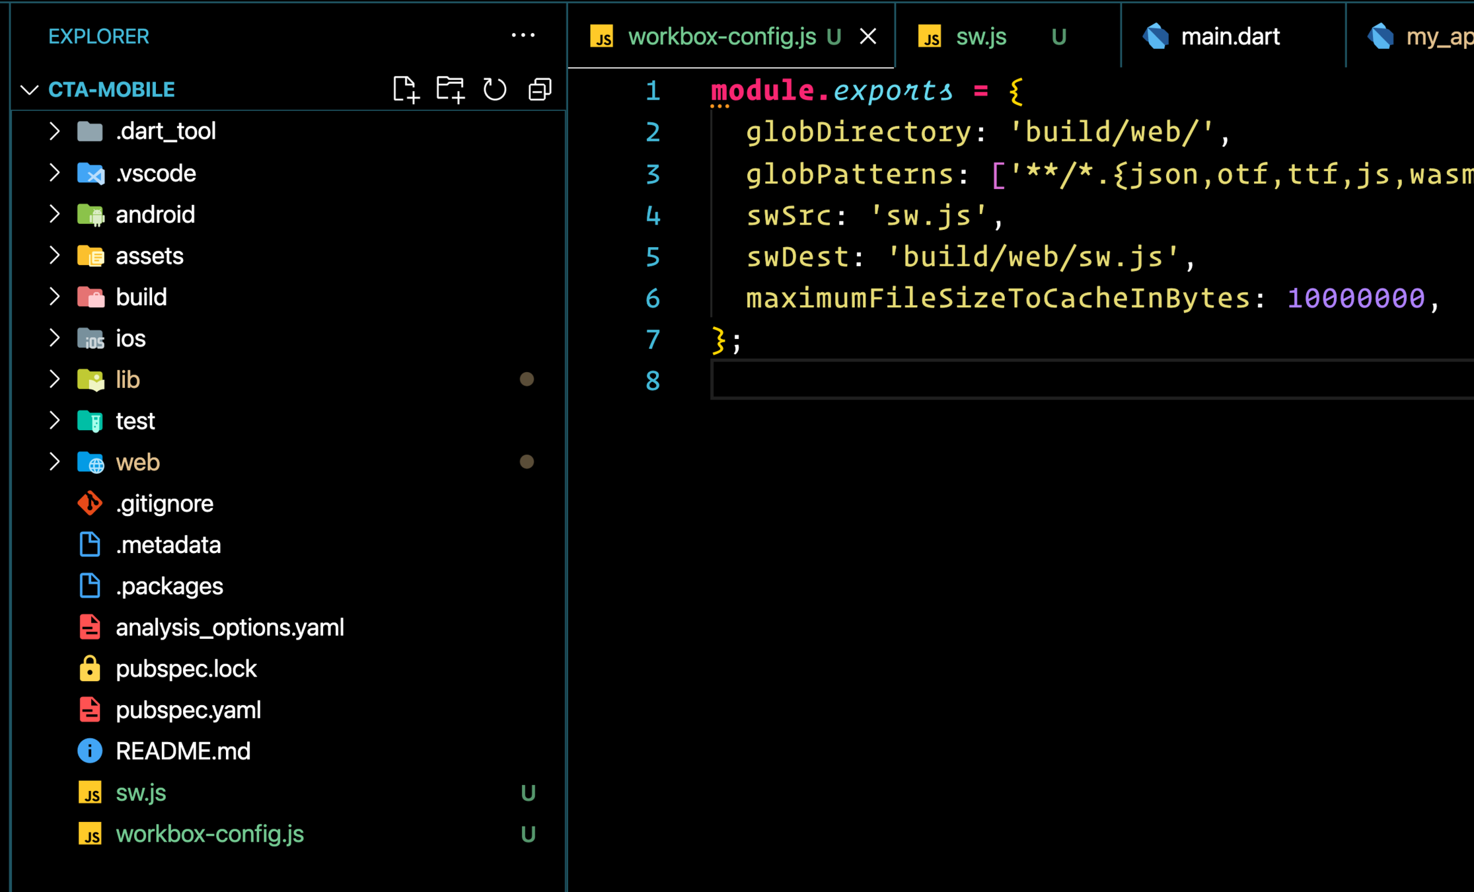Click the info icon beside README.md
Screen dimensions: 1474x892
[x=90, y=751]
